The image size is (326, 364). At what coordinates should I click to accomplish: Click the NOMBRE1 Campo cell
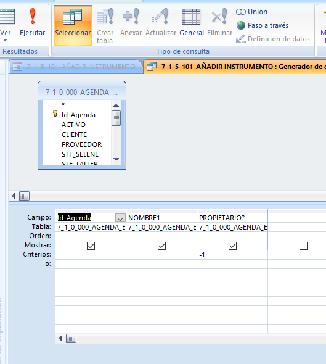(161, 218)
